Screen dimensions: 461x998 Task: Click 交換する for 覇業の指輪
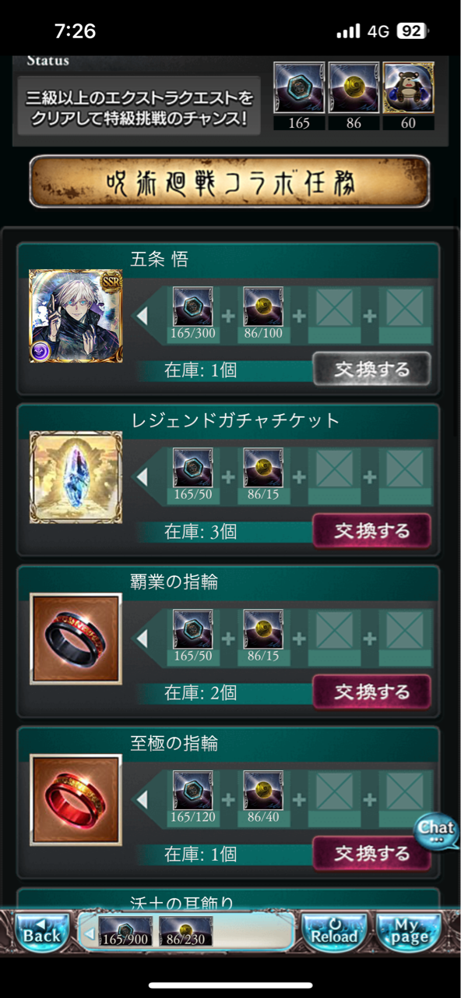[x=372, y=692]
